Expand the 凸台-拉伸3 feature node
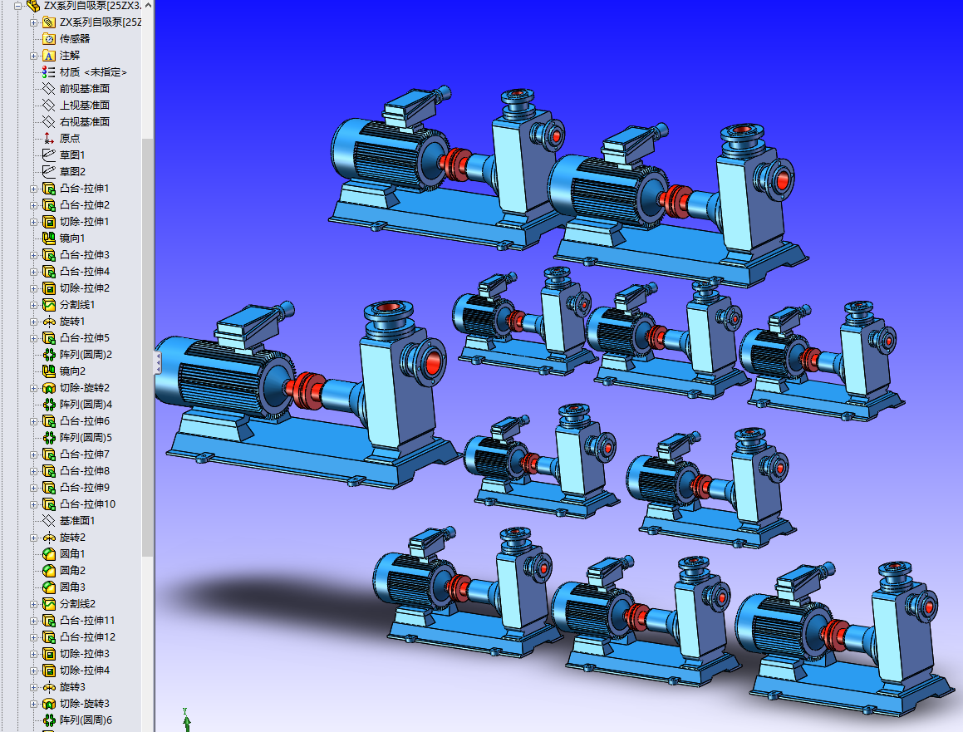The width and height of the screenshot is (963, 732). (x=34, y=255)
